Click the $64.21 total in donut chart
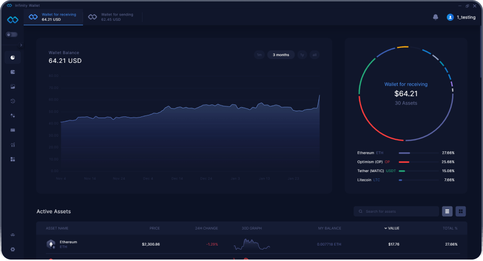483x261 pixels. tap(406, 94)
